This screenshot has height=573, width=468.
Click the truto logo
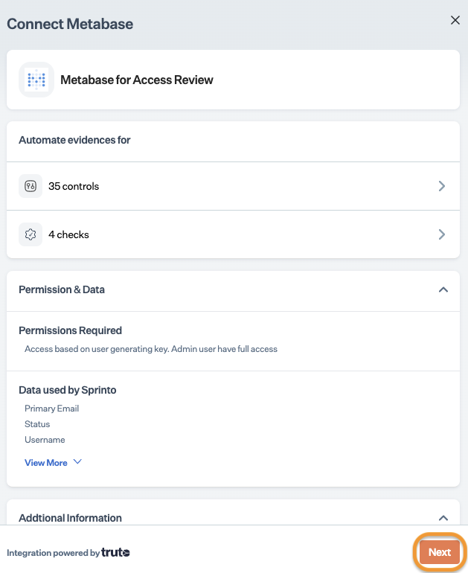(115, 552)
